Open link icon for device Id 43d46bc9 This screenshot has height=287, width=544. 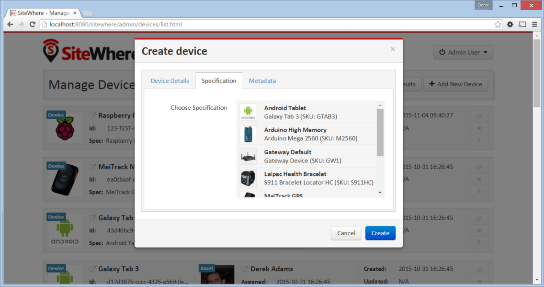point(92,218)
